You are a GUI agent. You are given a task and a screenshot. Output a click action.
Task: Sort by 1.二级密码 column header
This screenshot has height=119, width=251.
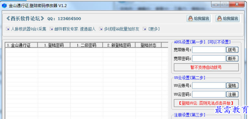tap(87, 45)
